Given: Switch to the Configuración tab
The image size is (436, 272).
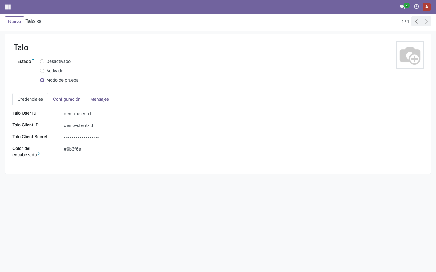Looking at the screenshot, I should pyautogui.click(x=67, y=99).
